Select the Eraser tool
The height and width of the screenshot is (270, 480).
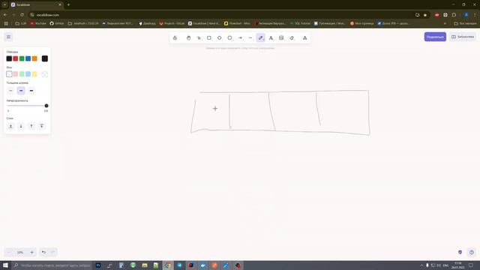tap(292, 38)
